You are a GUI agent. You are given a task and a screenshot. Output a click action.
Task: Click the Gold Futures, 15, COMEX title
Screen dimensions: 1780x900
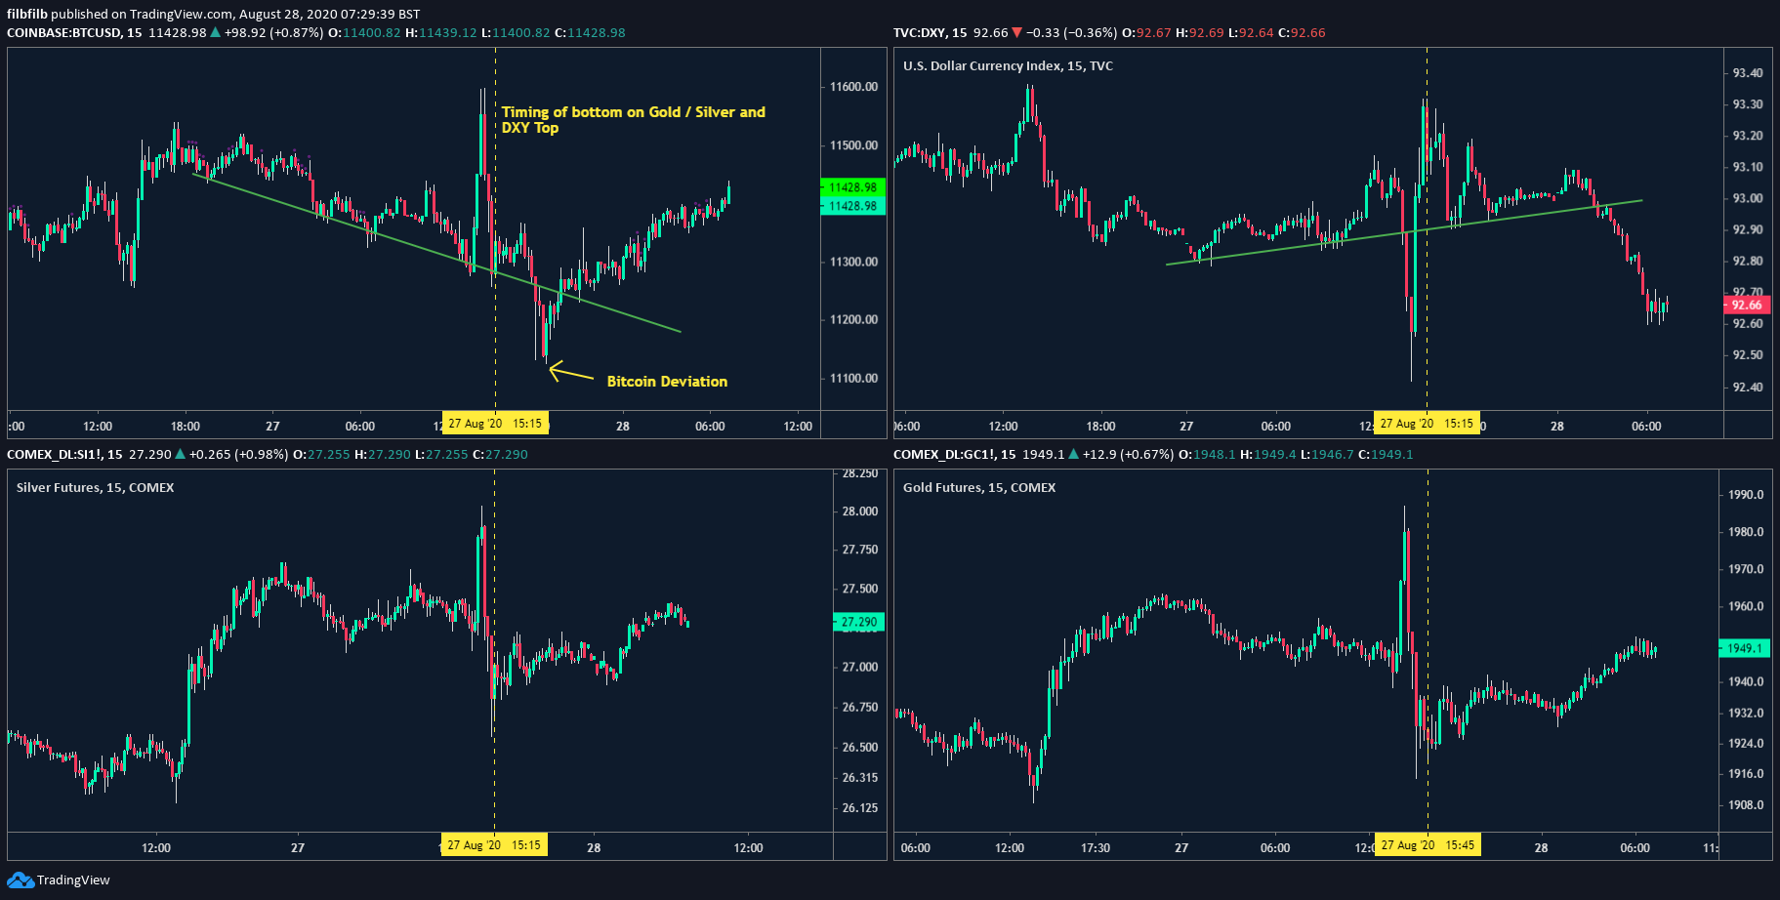pos(979,487)
